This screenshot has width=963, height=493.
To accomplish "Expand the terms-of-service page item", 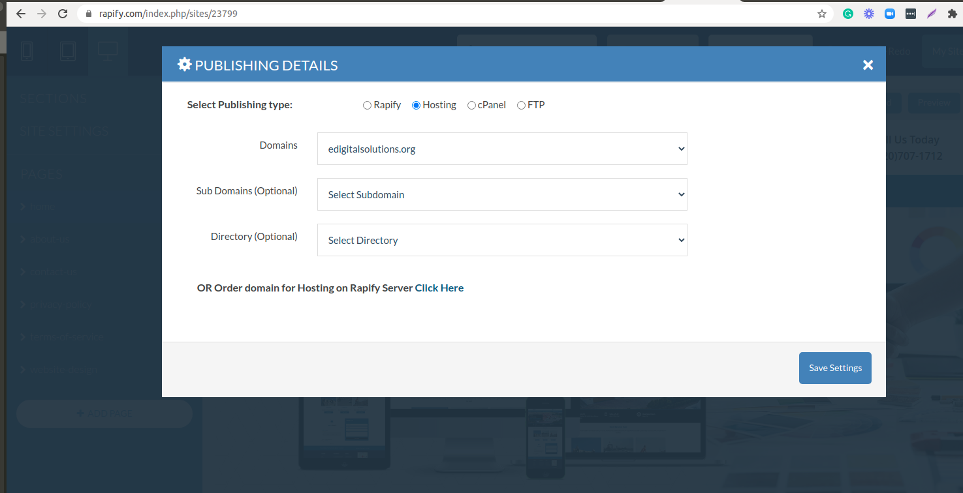I will (62, 336).
